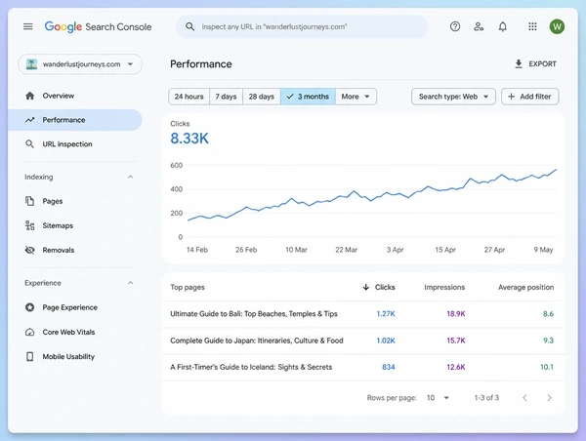This screenshot has width=586, height=441.
Task: Open the More date range dropdown
Action: 356,97
